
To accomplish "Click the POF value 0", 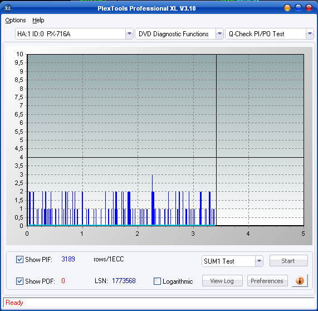I will click(x=63, y=281).
